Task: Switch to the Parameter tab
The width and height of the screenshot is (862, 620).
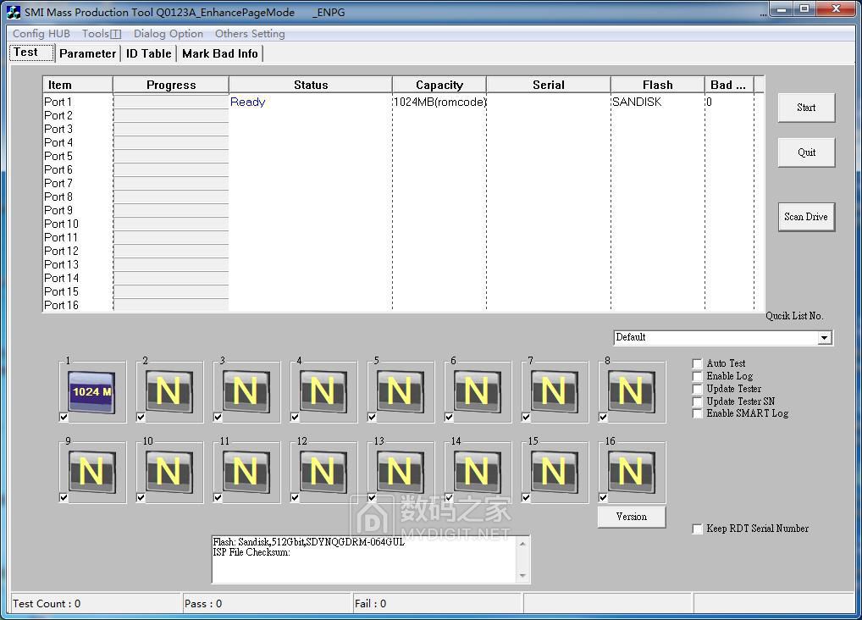Action: click(87, 53)
